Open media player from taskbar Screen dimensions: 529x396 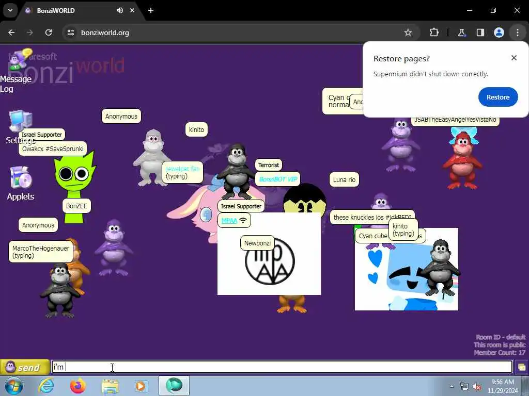pyautogui.click(x=141, y=386)
